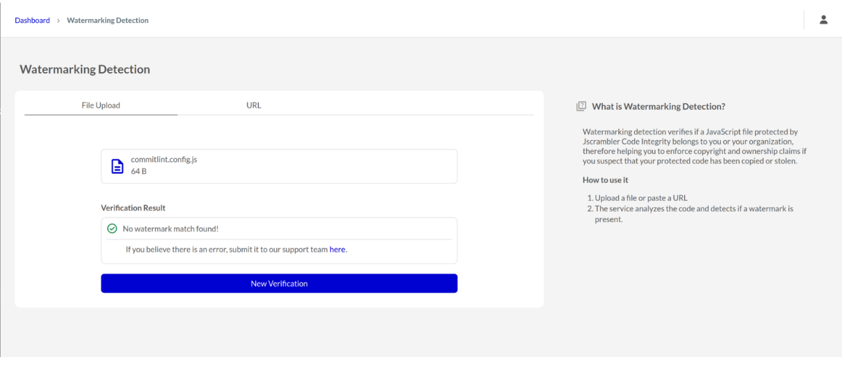Image resolution: width=842 pixels, height=367 pixels.
Task: Start a New Verification
Action: coord(279,284)
